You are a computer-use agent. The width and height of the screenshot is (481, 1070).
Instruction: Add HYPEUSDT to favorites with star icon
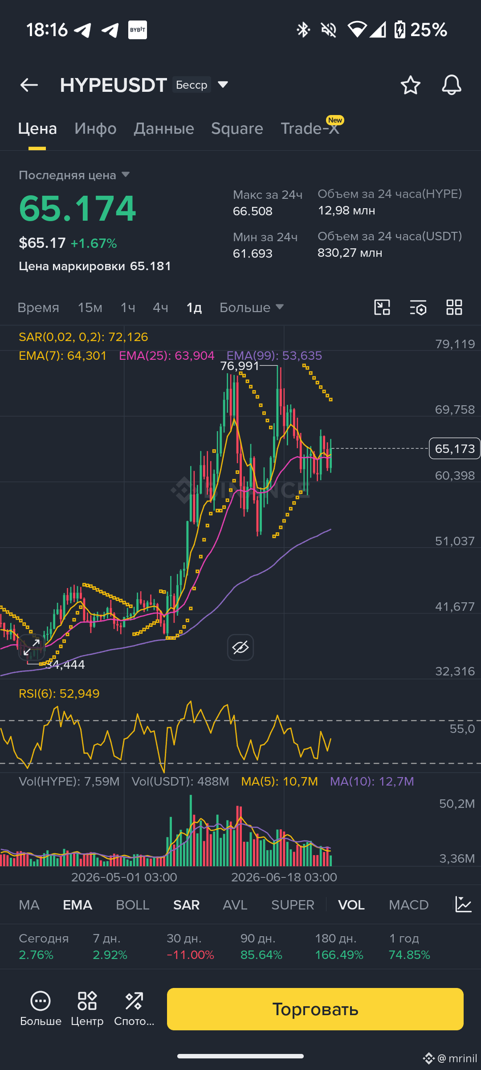pyautogui.click(x=410, y=85)
